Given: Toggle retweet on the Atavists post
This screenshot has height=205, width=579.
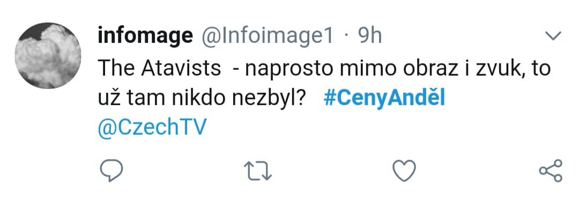Looking at the screenshot, I should 258,172.
